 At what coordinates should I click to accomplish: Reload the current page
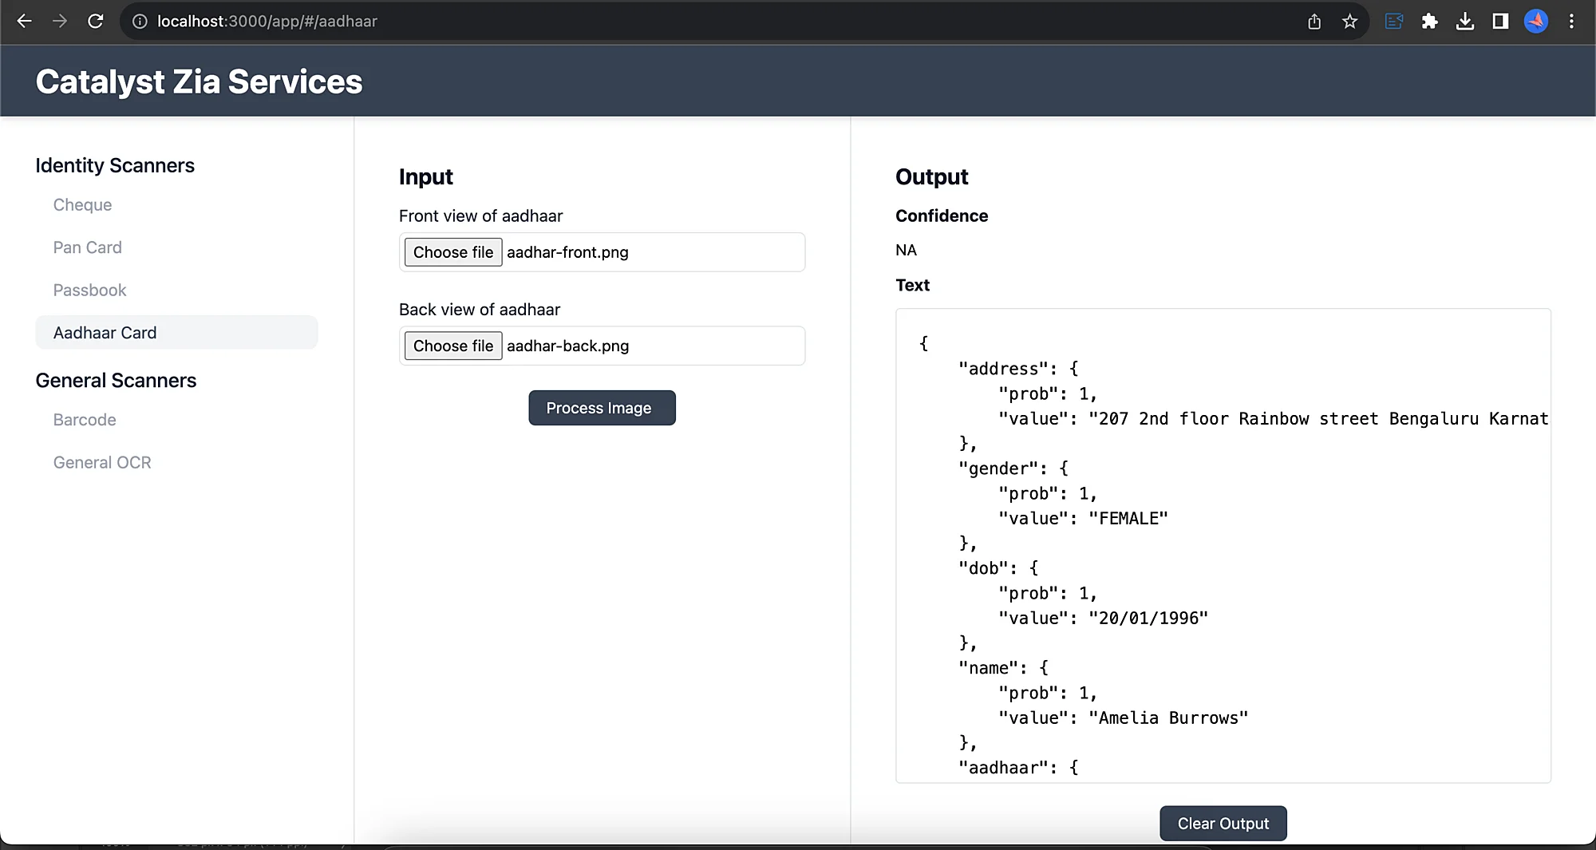click(96, 22)
